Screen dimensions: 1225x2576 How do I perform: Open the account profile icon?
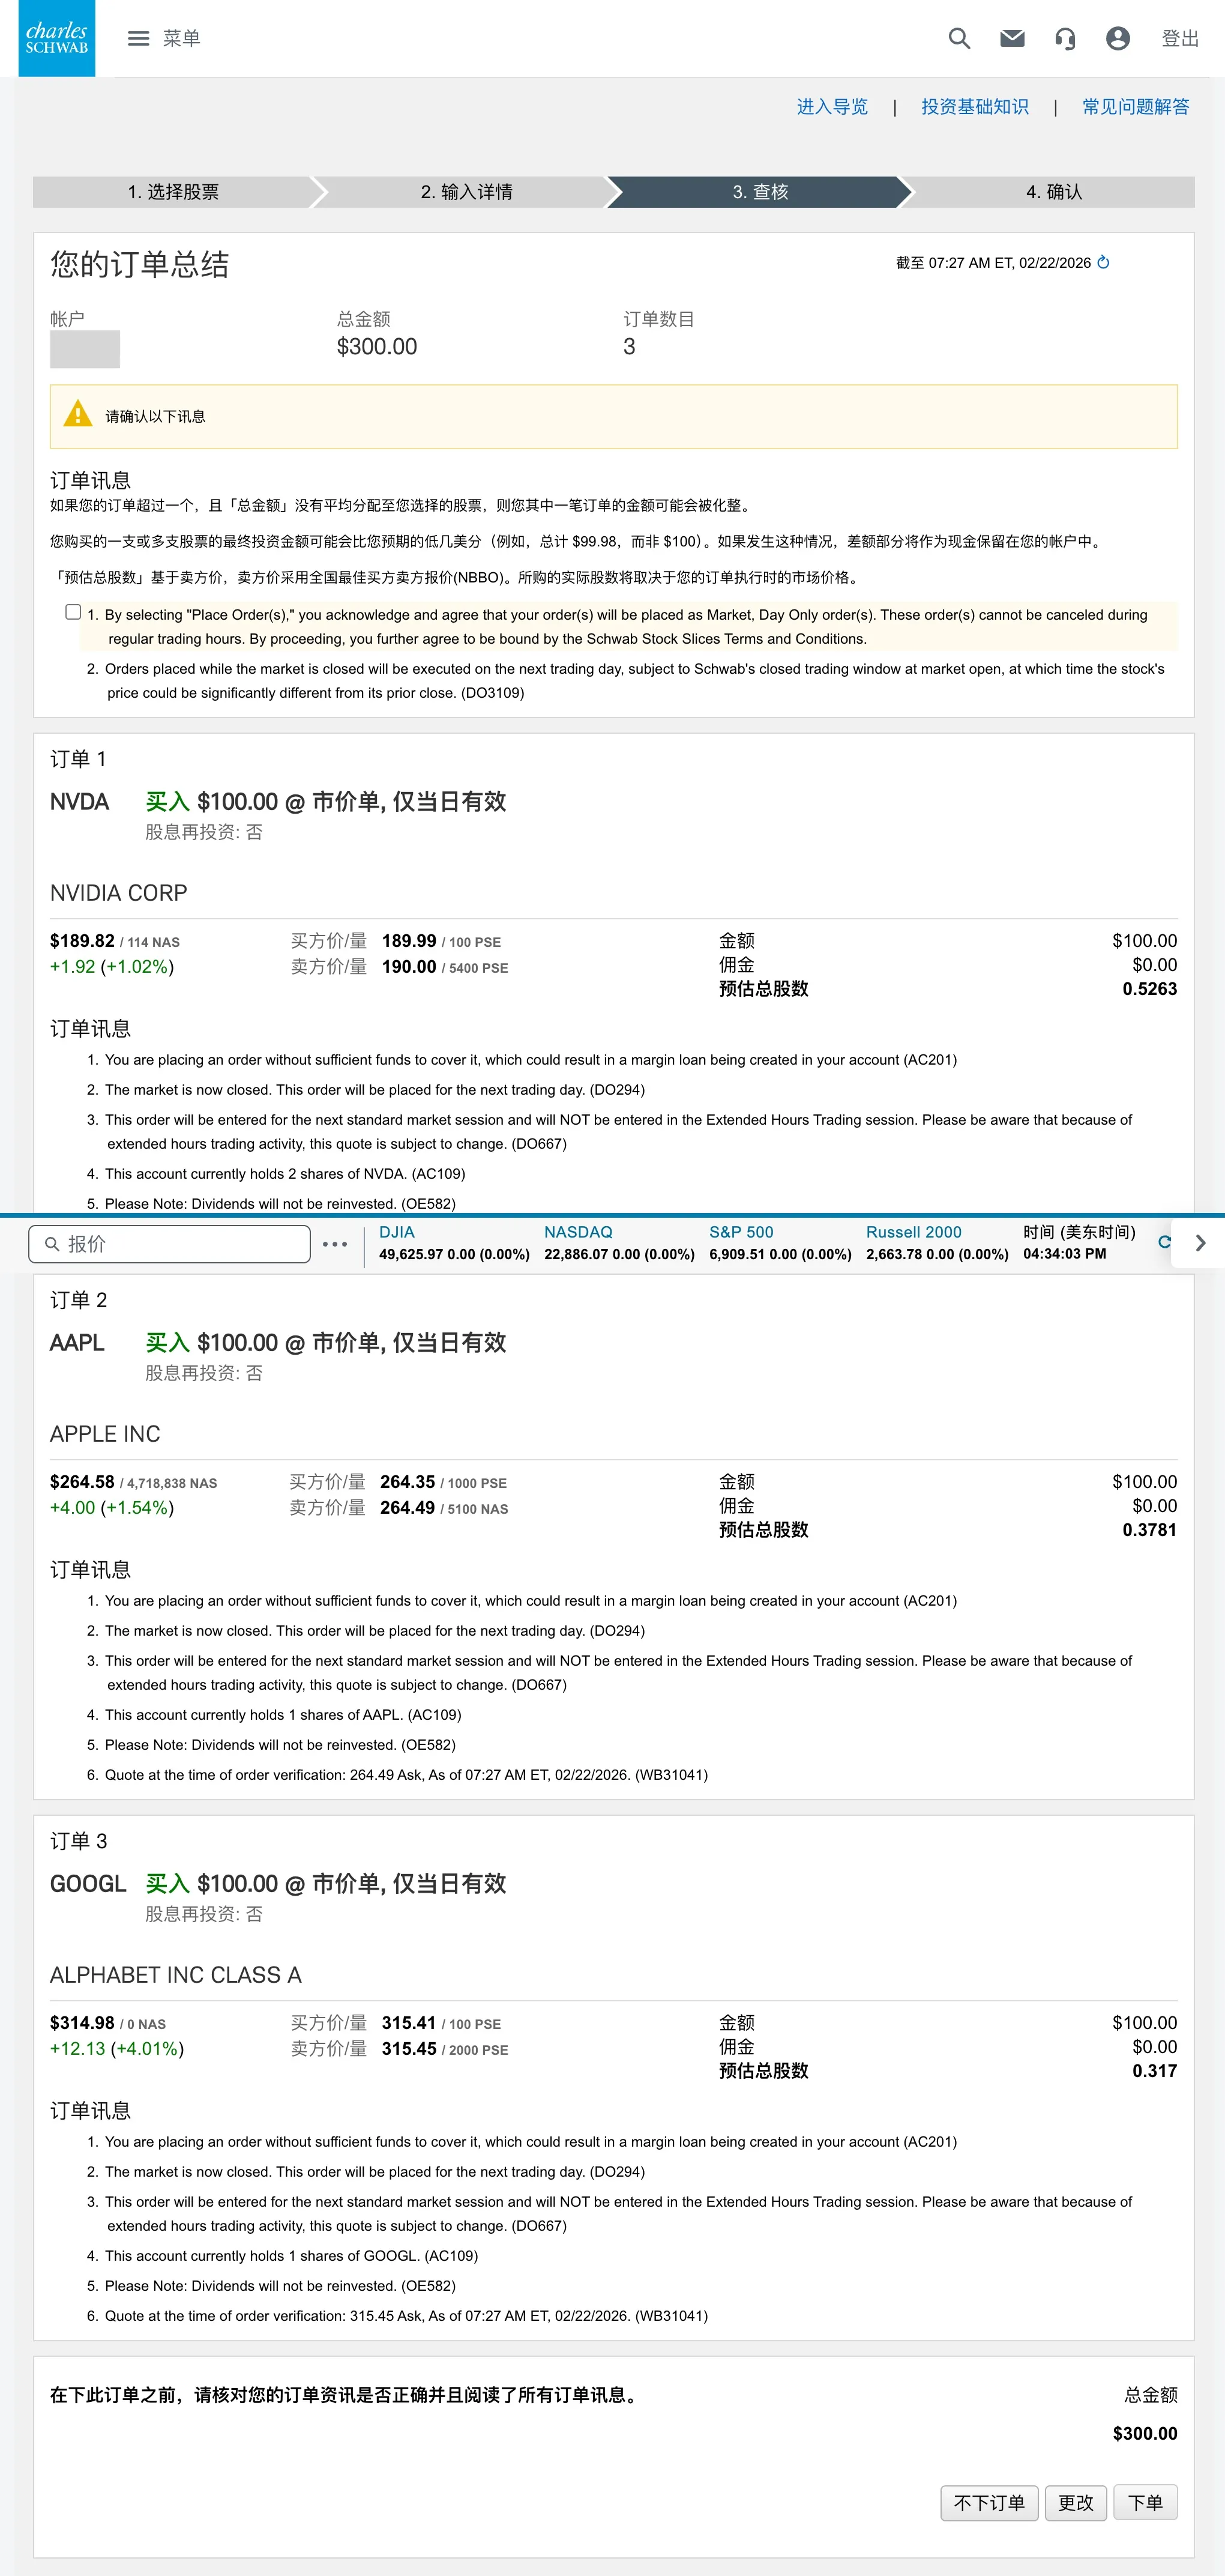click(x=1118, y=39)
